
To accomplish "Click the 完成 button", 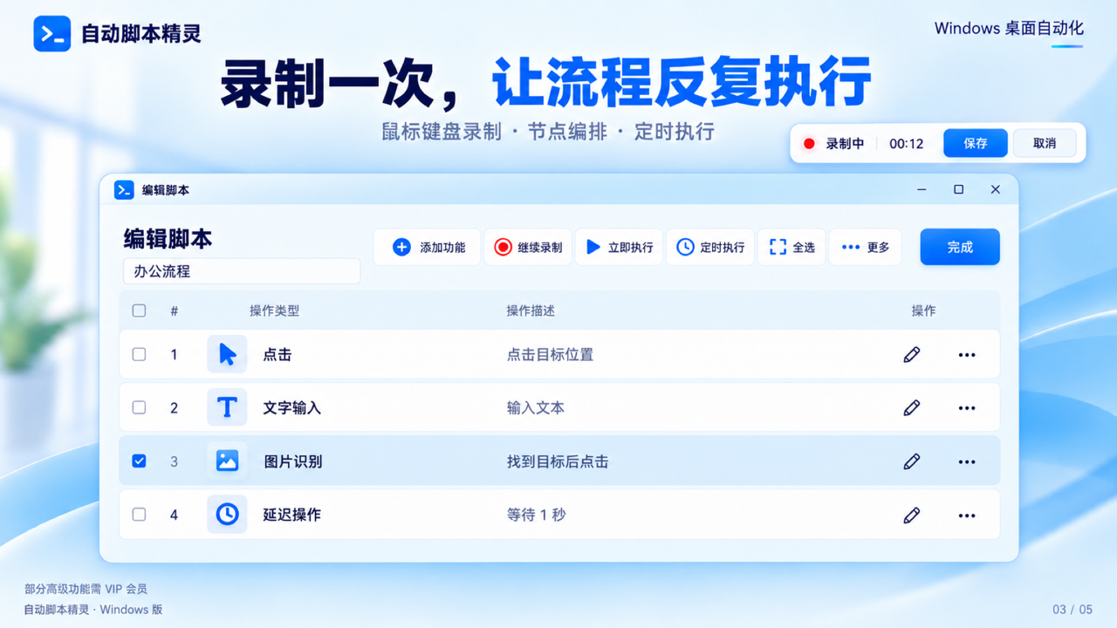I will (960, 247).
